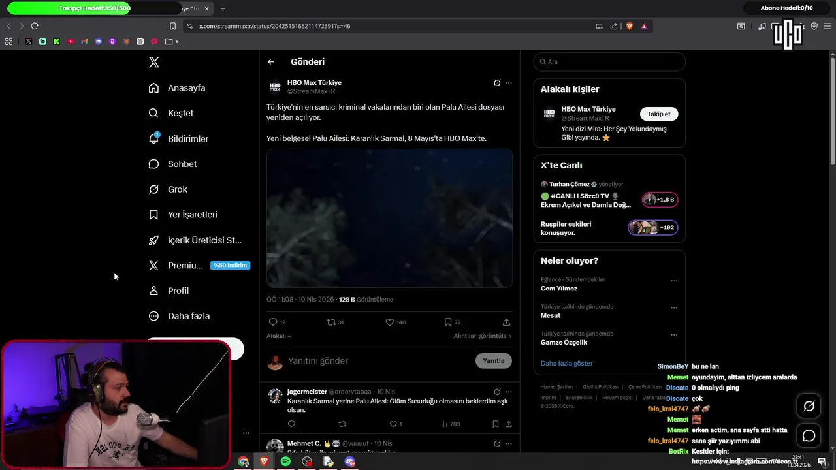Open the Discord bookmark

(x=99, y=41)
